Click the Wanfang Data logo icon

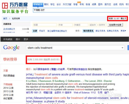pos(5,6)
